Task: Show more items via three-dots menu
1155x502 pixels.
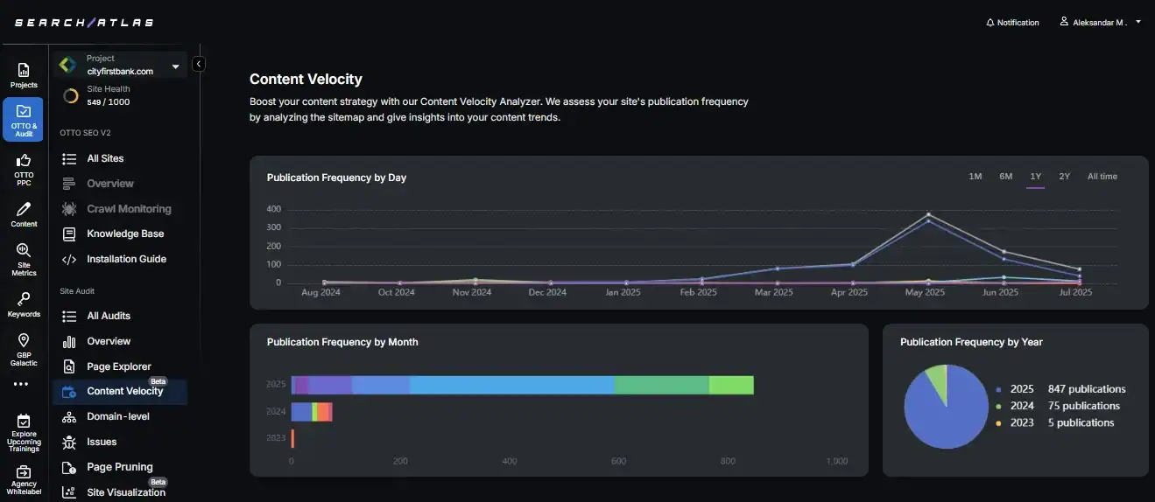Action: pos(21,384)
